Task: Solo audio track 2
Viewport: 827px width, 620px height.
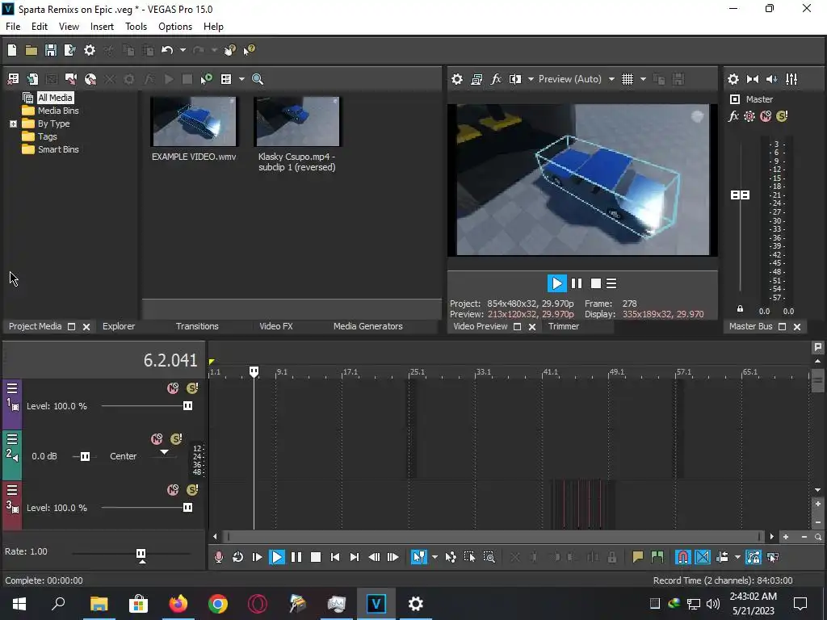Action: [x=176, y=439]
